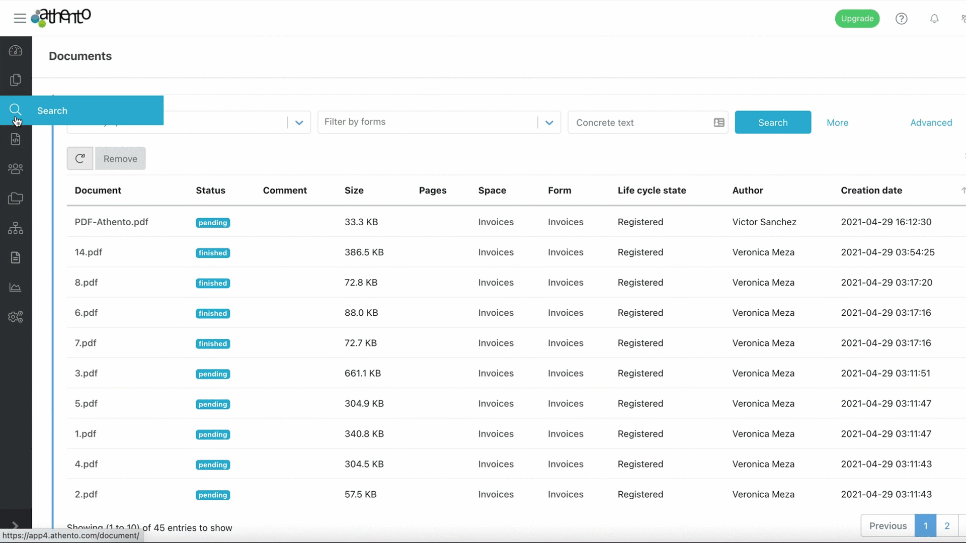
Task: Click the blue Search button
Action: 772,123
